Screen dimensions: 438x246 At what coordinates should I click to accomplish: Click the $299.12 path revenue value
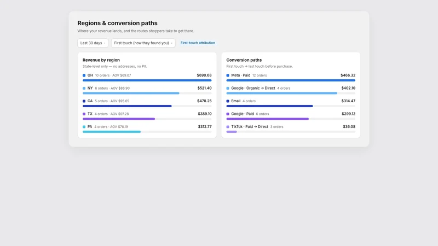(x=349, y=114)
